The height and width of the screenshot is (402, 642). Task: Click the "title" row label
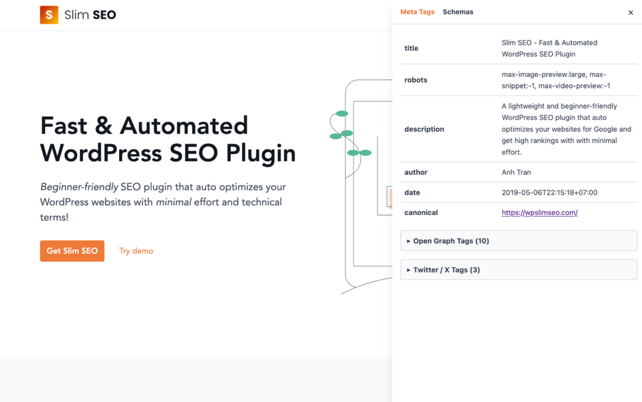(411, 48)
